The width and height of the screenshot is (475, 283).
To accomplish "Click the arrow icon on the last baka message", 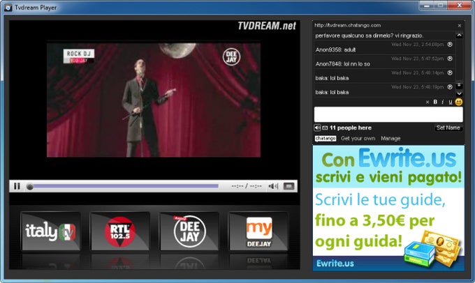I will pos(450,87).
